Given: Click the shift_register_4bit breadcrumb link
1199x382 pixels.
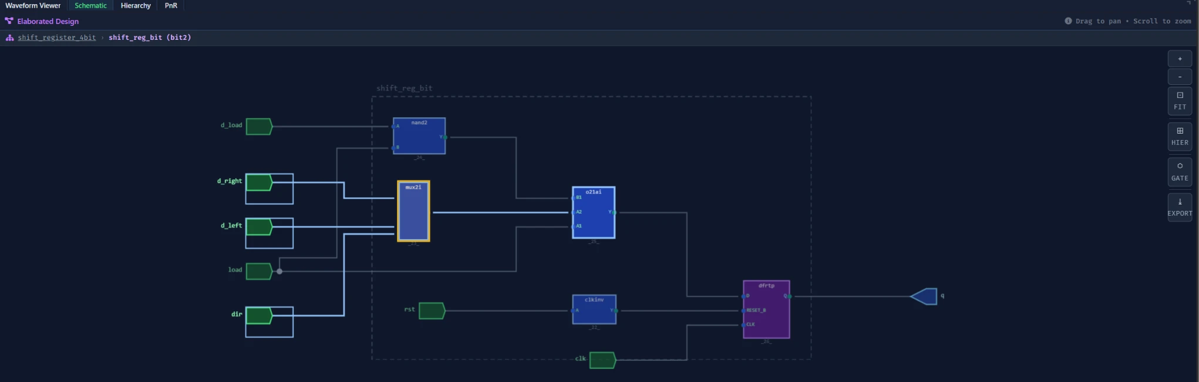Looking at the screenshot, I should [x=56, y=37].
